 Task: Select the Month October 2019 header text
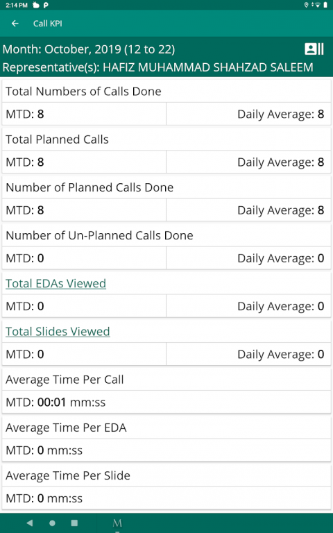[89, 50]
